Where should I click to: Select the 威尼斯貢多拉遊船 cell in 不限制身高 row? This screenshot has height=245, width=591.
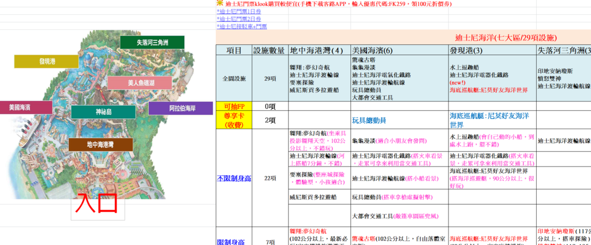[319, 197]
